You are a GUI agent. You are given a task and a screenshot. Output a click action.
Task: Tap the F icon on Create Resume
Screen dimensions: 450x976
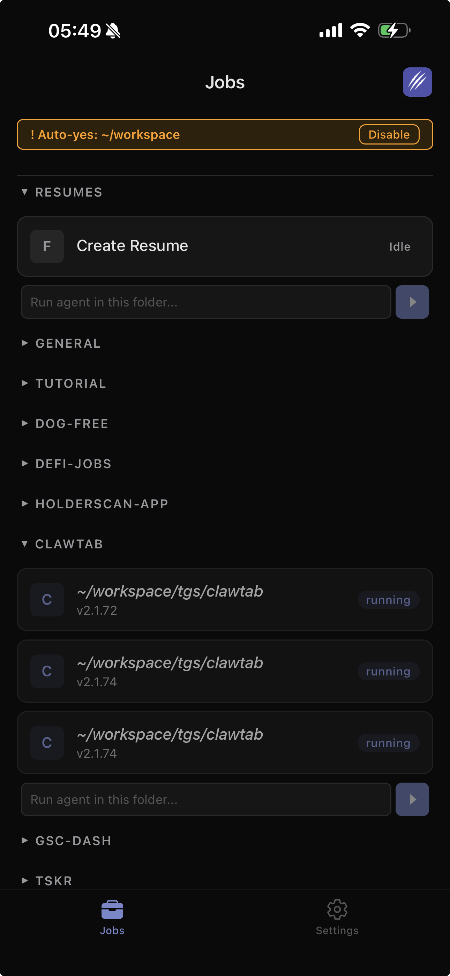click(x=47, y=246)
